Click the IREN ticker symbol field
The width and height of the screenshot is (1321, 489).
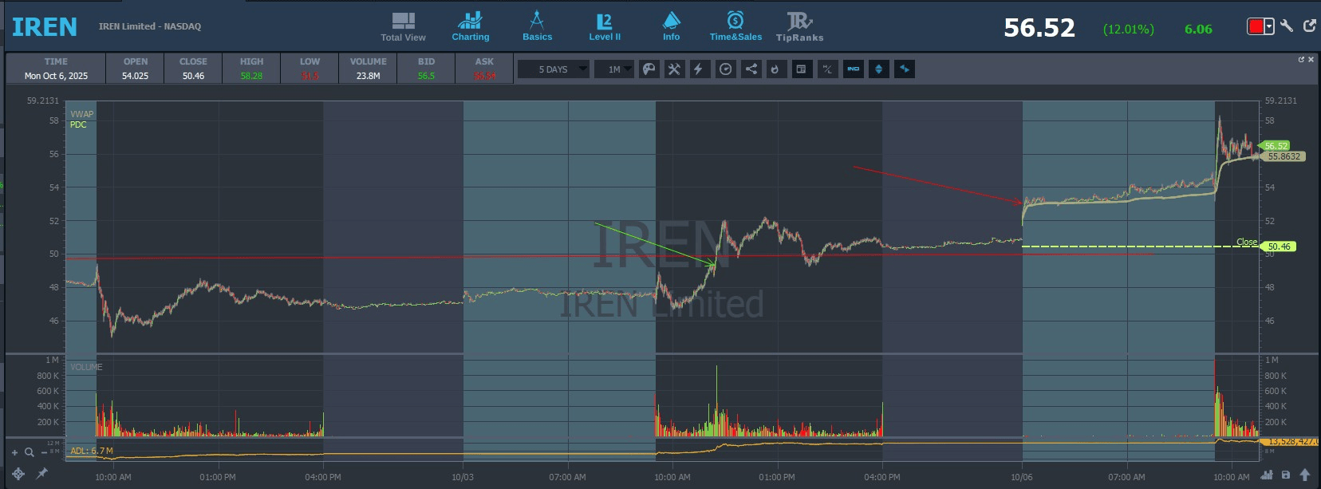point(45,27)
